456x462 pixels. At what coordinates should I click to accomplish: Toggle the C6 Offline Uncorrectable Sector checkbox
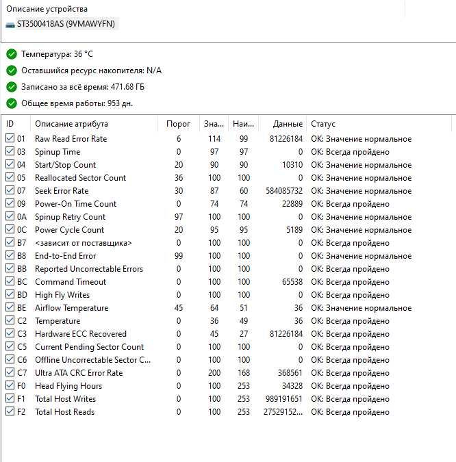[10, 359]
